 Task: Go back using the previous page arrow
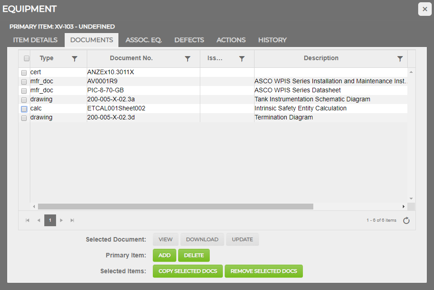coord(38,220)
